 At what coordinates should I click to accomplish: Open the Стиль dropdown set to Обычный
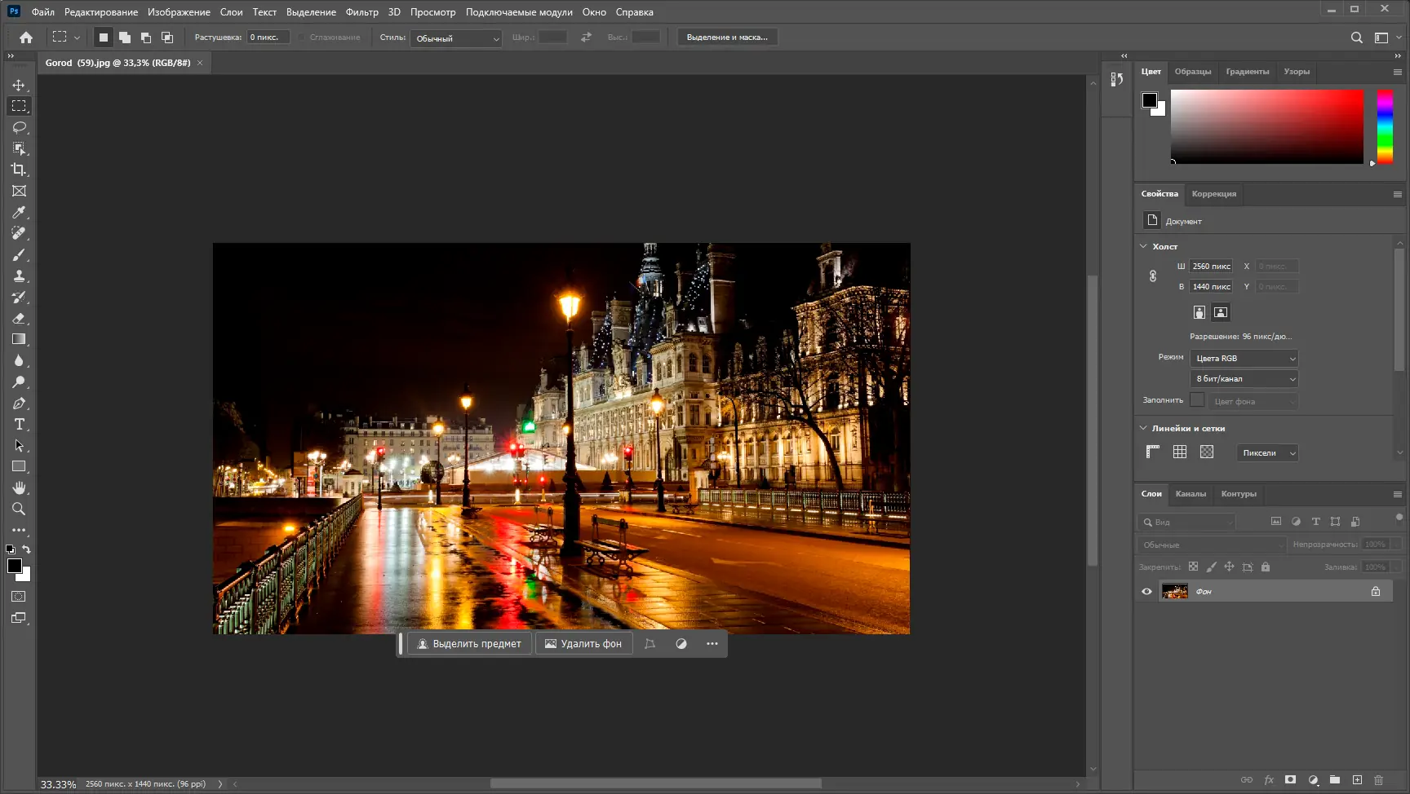tap(456, 38)
